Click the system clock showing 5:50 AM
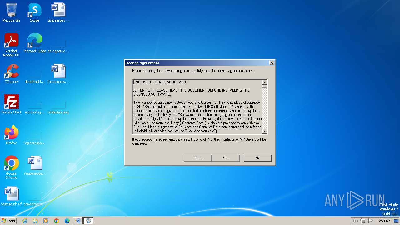Image resolution: width=400 pixels, height=225 pixels. click(384, 221)
